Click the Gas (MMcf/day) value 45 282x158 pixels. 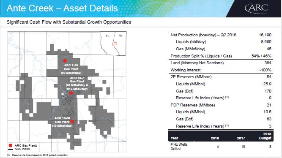click(x=269, y=49)
